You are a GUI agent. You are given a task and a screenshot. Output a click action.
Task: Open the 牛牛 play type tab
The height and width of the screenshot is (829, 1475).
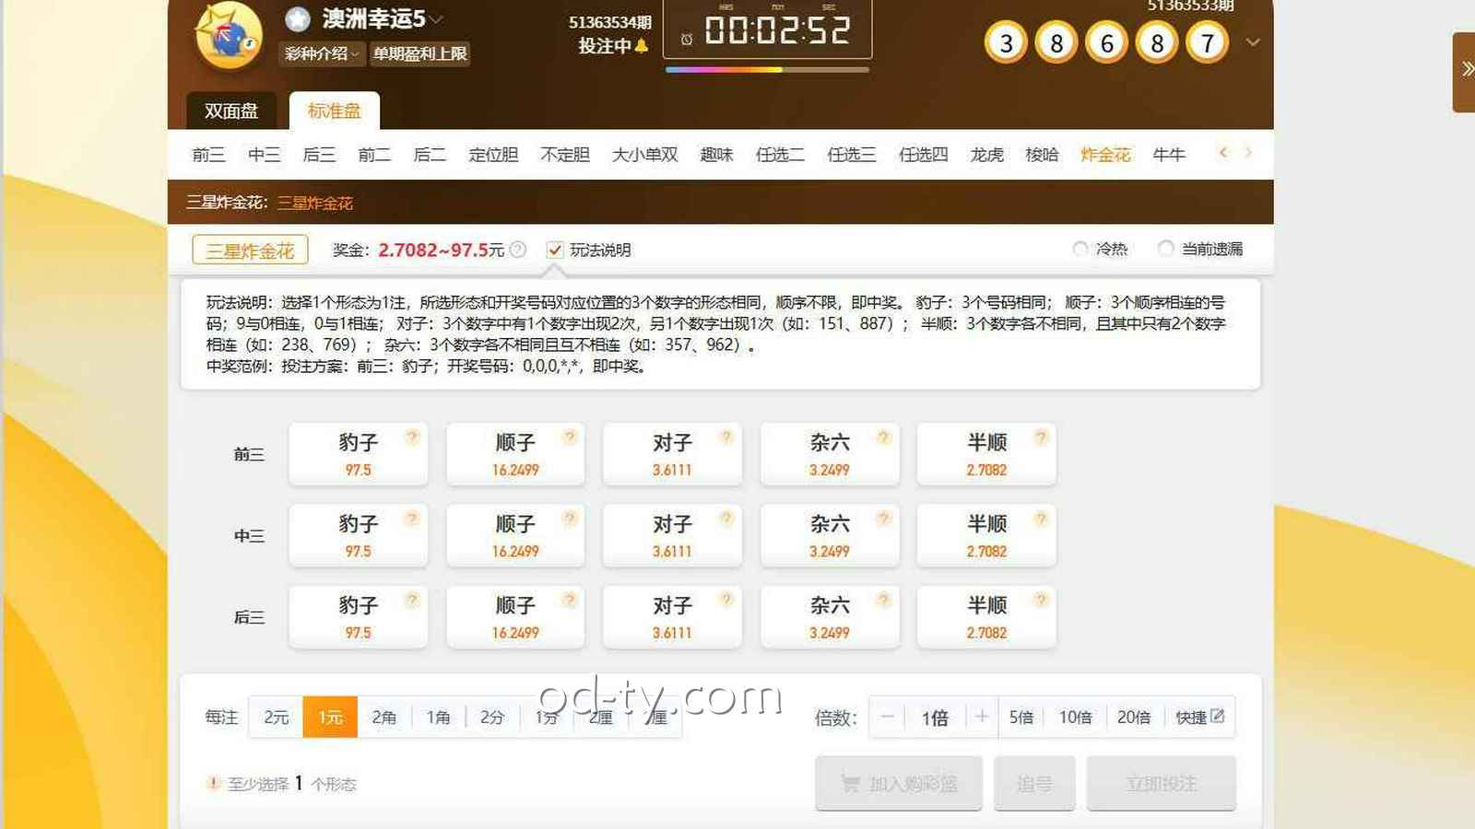pyautogui.click(x=1168, y=155)
